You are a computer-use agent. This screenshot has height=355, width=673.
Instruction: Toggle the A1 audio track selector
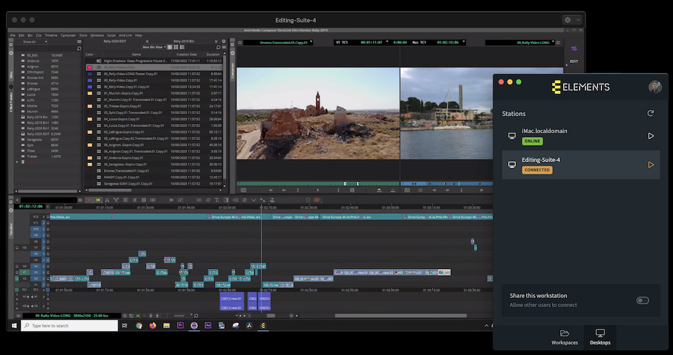pos(36,297)
